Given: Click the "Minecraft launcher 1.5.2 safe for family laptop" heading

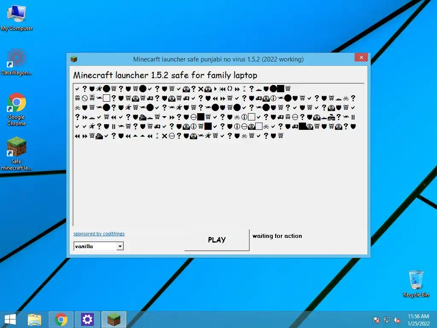Looking at the screenshot, I should pos(165,75).
